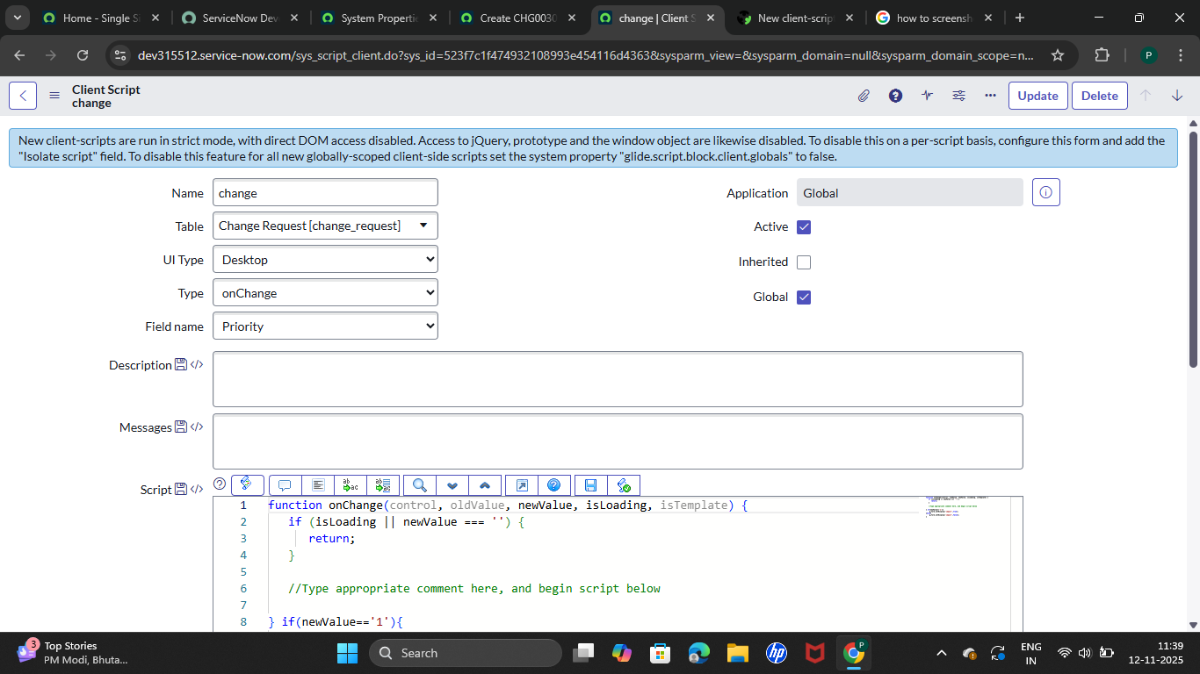
Task: Open the form context hamburger menu
Action: click(x=54, y=96)
